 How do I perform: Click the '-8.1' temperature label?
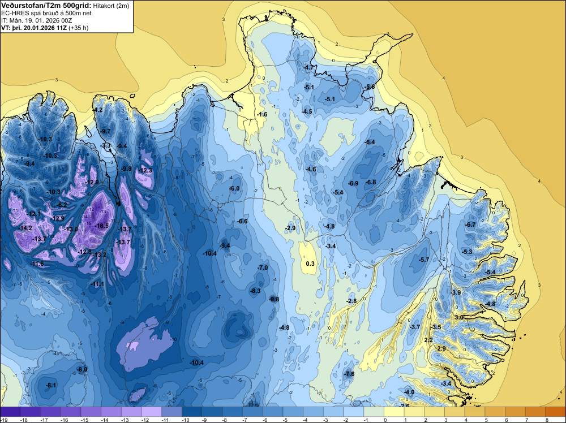point(51,385)
